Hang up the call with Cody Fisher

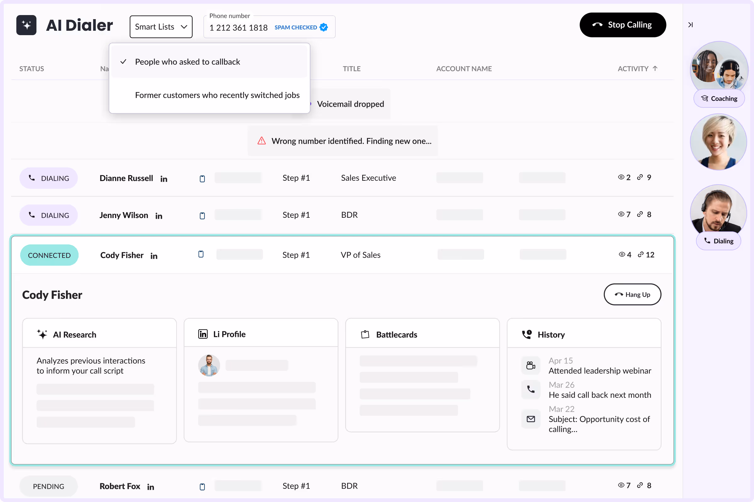pos(632,295)
